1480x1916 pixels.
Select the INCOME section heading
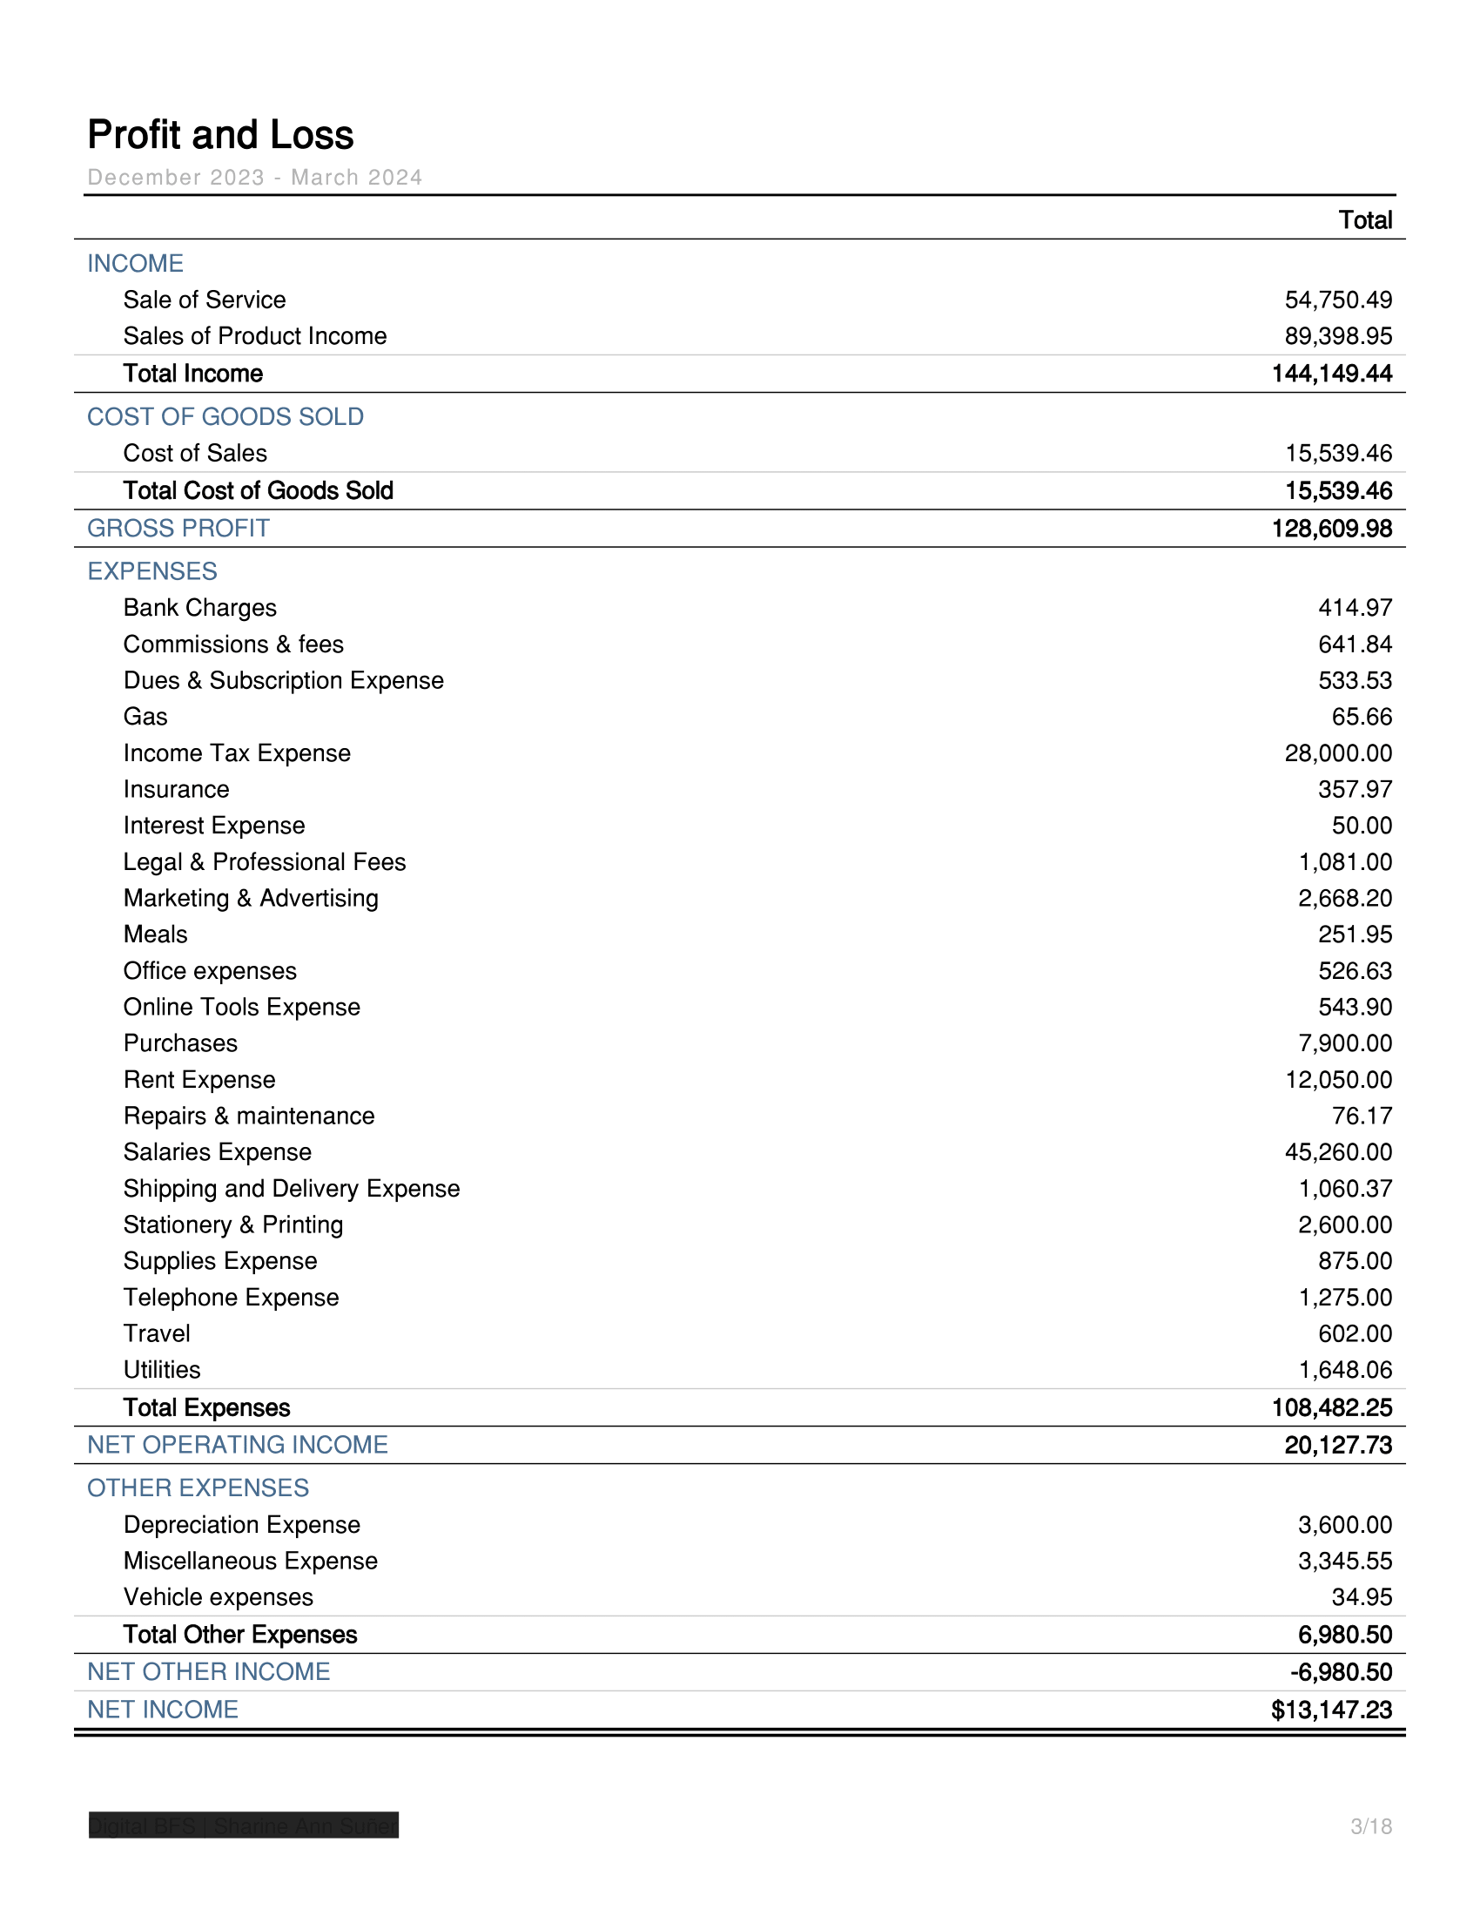tap(135, 263)
